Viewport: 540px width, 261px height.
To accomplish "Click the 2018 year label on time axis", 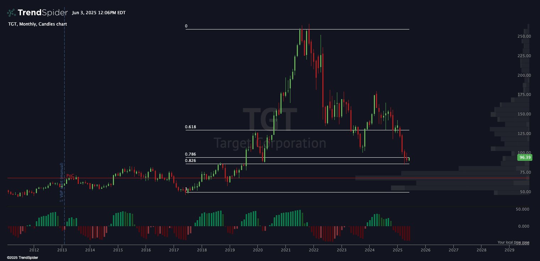I will [202, 250].
